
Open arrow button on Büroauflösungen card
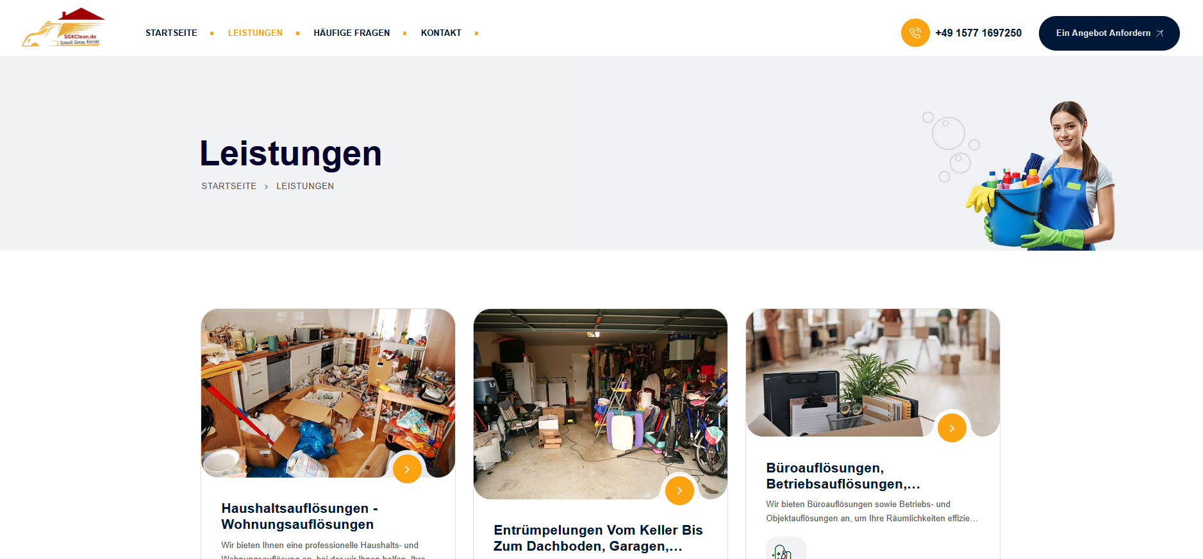tap(952, 428)
